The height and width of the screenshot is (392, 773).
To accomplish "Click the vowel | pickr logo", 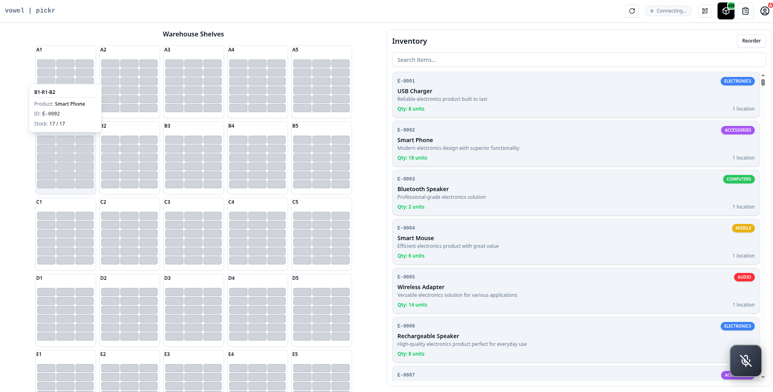I will [x=30, y=11].
